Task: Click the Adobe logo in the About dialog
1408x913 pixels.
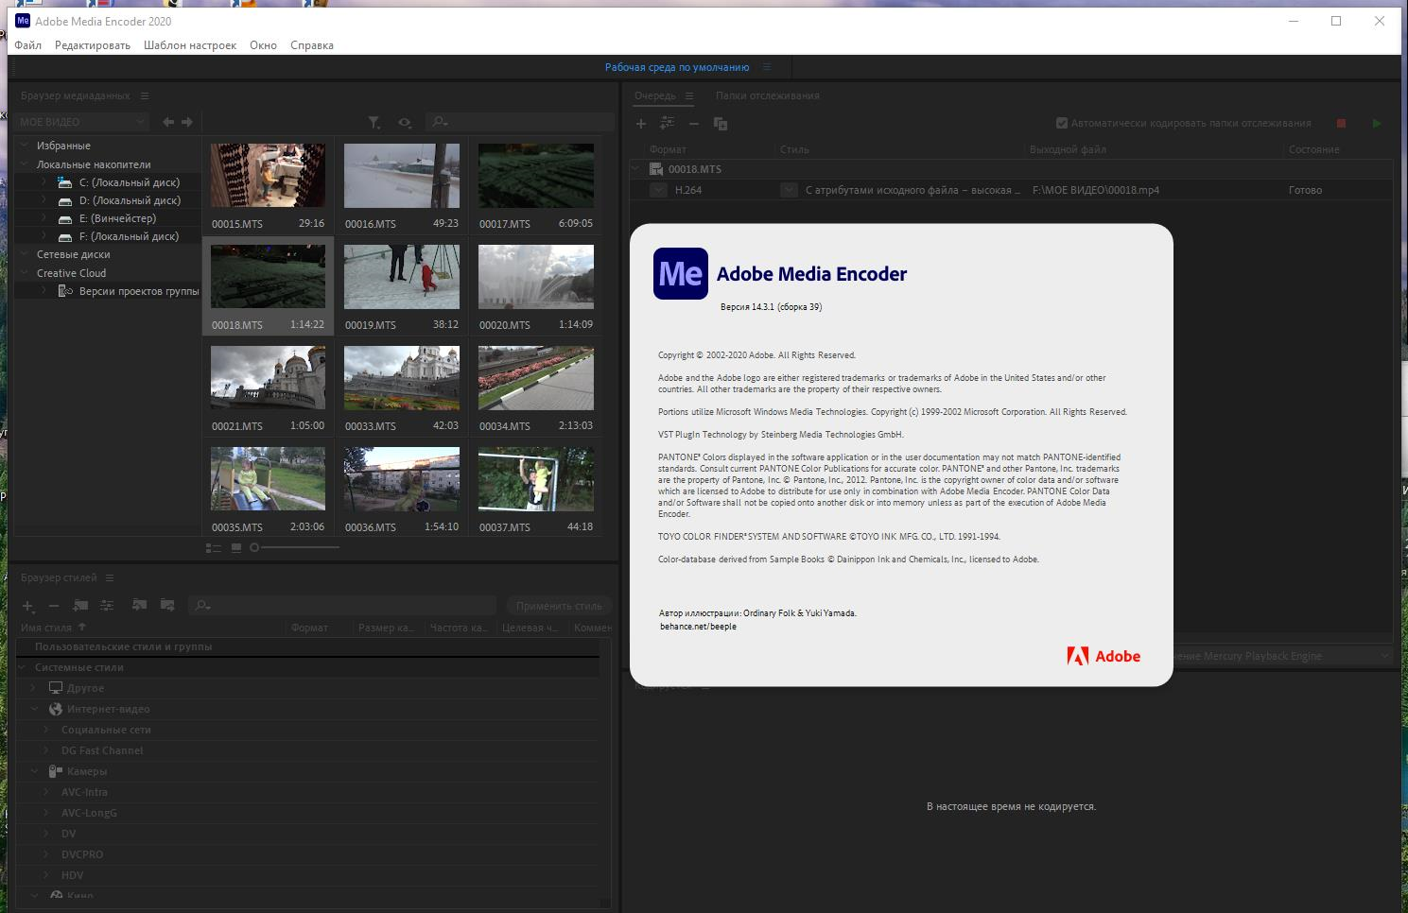Action: tap(1104, 656)
